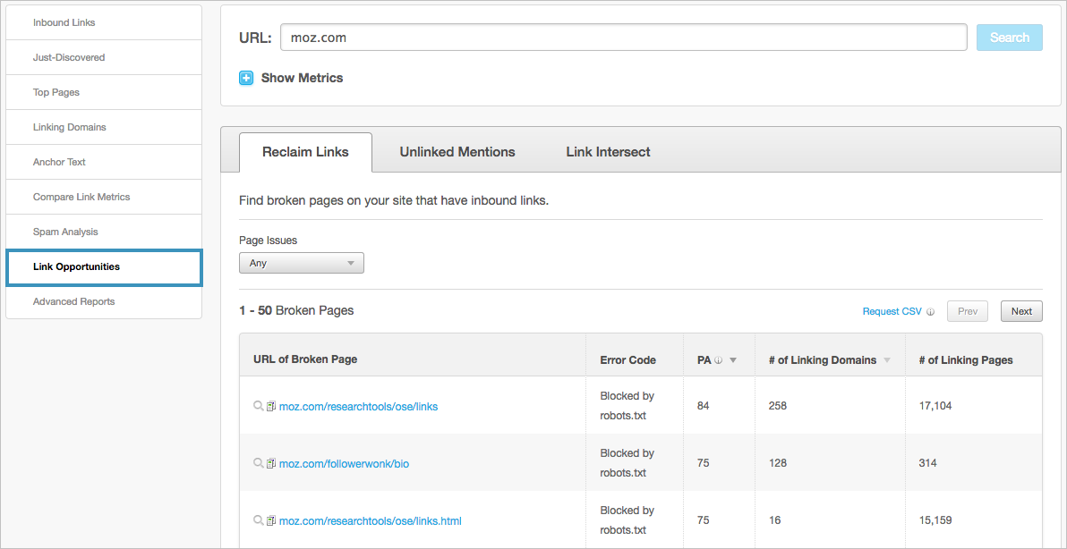Click the page icon beside moz.com/followerwonk/bio
Image resolution: width=1067 pixels, height=549 pixels.
[x=271, y=464]
